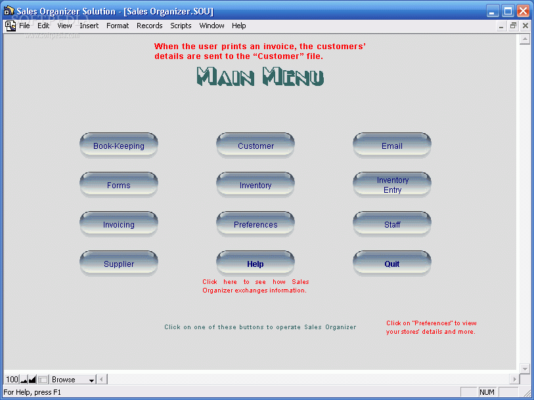Open the Format menu
This screenshot has width=534, height=400.
118,26
